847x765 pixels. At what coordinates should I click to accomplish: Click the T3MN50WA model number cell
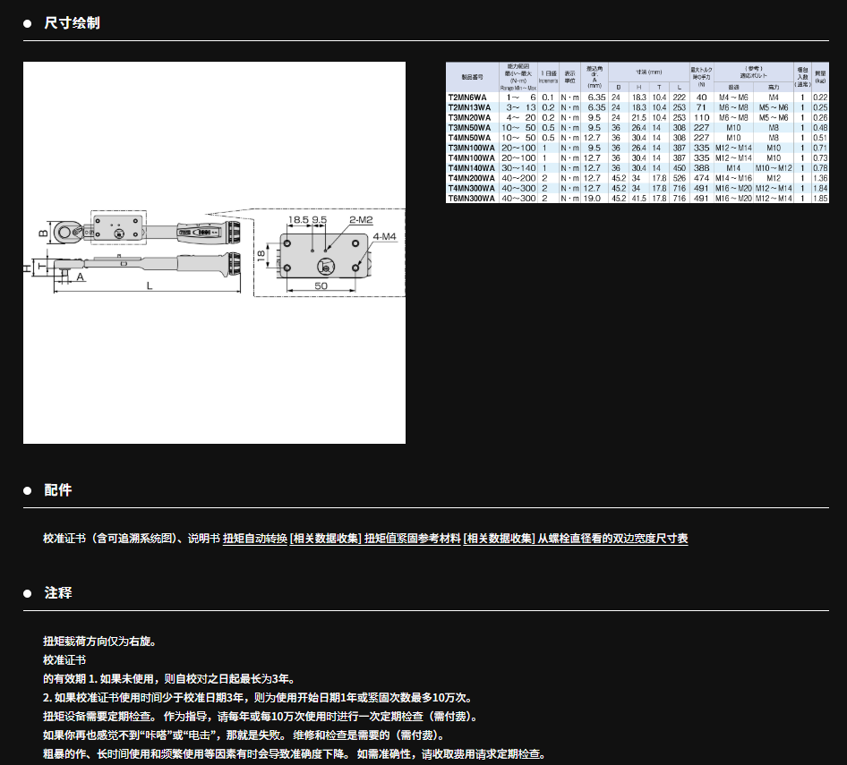tap(470, 127)
